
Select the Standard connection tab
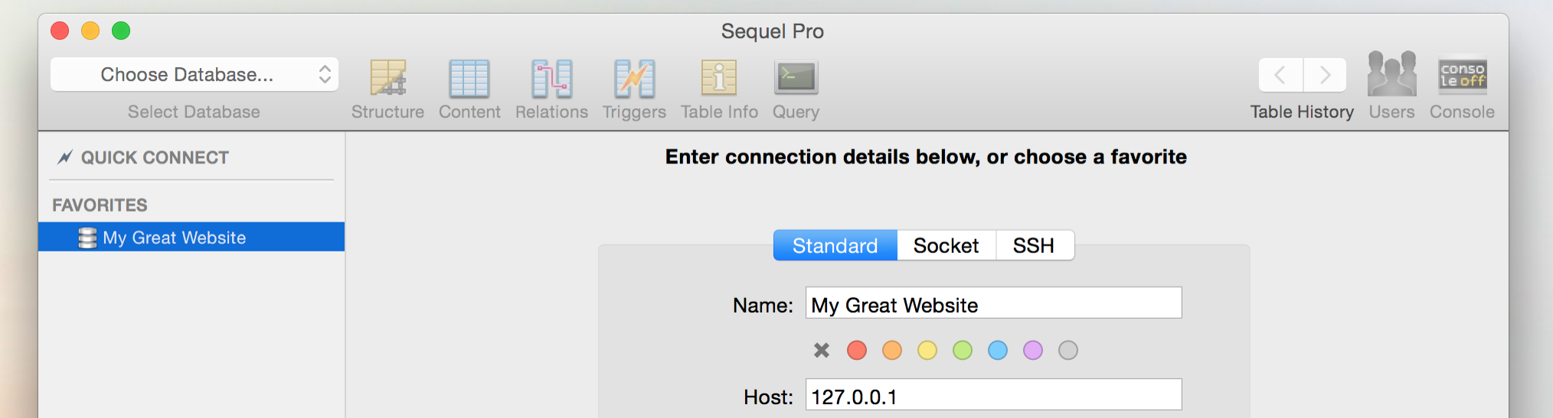coord(835,245)
